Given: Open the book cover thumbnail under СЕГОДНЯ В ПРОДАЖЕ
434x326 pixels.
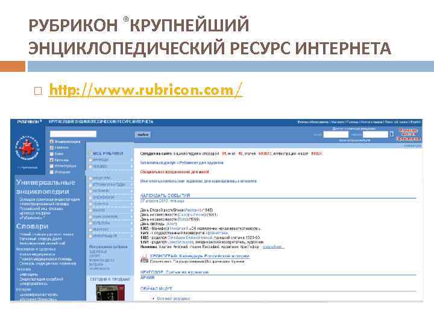Looking at the screenshot, I should click(110, 292).
